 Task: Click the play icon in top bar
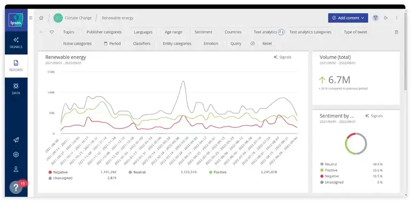click(x=386, y=18)
